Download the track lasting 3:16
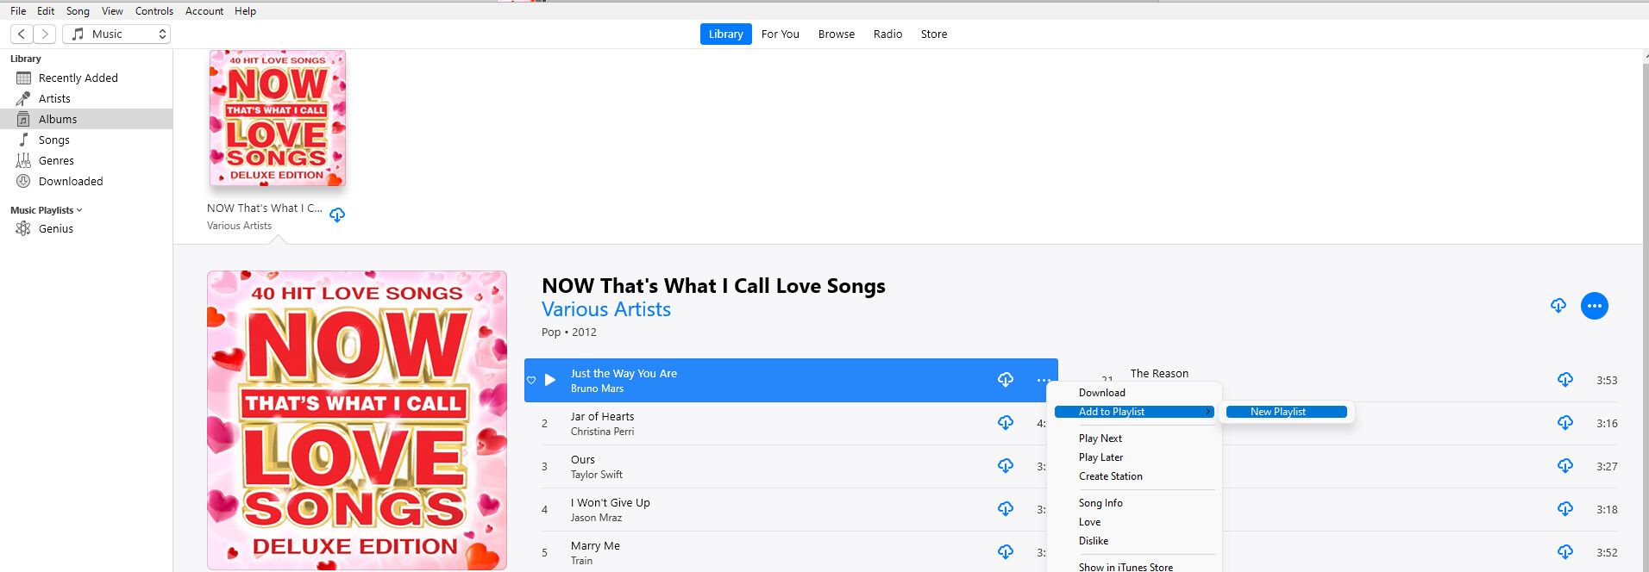This screenshot has height=572, width=1649. [x=1565, y=423]
